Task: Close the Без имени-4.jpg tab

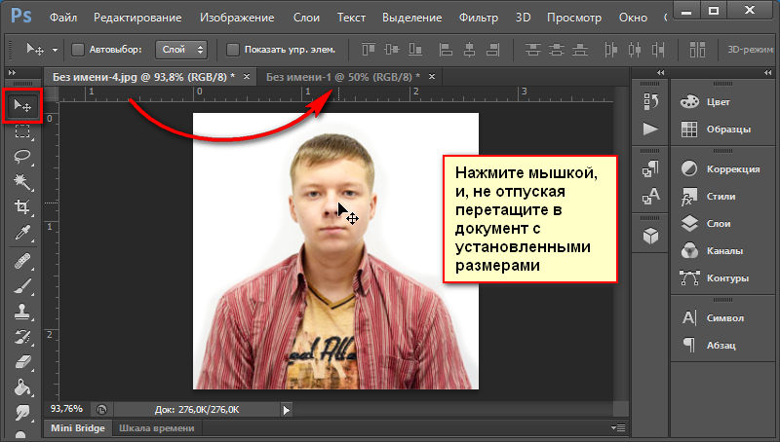Action: [247, 77]
